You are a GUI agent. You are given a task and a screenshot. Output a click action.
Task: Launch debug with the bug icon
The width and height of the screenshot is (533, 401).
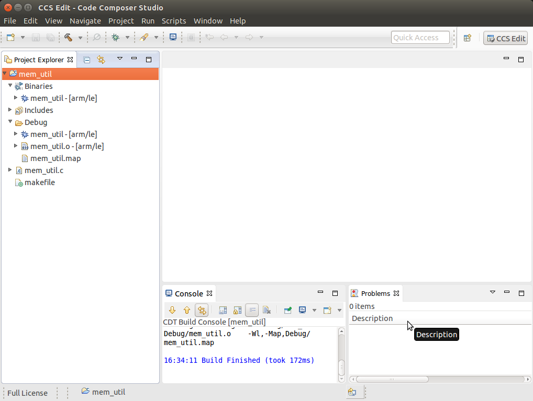pos(115,38)
